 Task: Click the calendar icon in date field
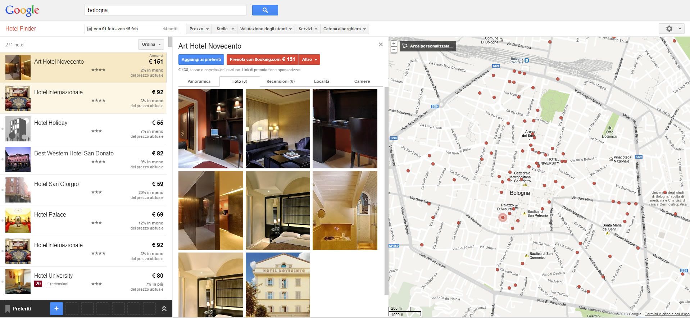89,29
